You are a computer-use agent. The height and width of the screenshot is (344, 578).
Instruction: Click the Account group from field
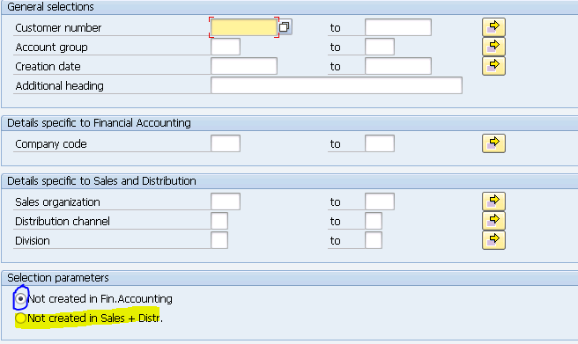(x=226, y=47)
